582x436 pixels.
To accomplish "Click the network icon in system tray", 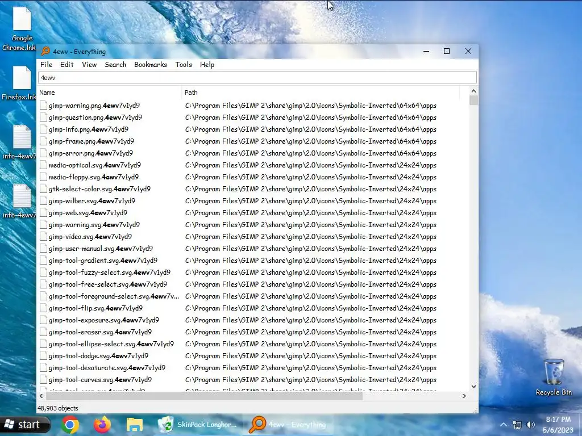I will 517,425.
